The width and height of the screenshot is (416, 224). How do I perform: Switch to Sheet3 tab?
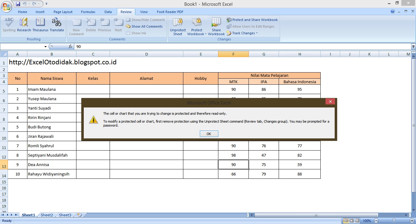(x=65, y=215)
